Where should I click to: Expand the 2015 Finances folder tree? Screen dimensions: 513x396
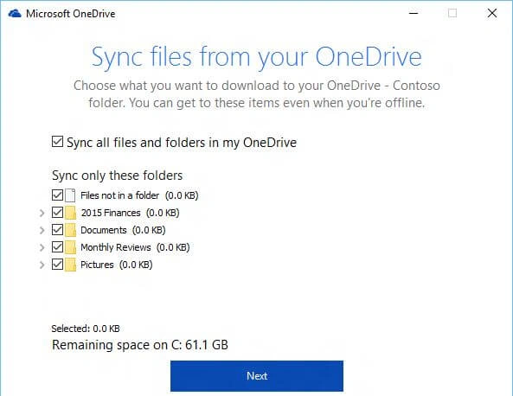pyautogui.click(x=42, y=214)
